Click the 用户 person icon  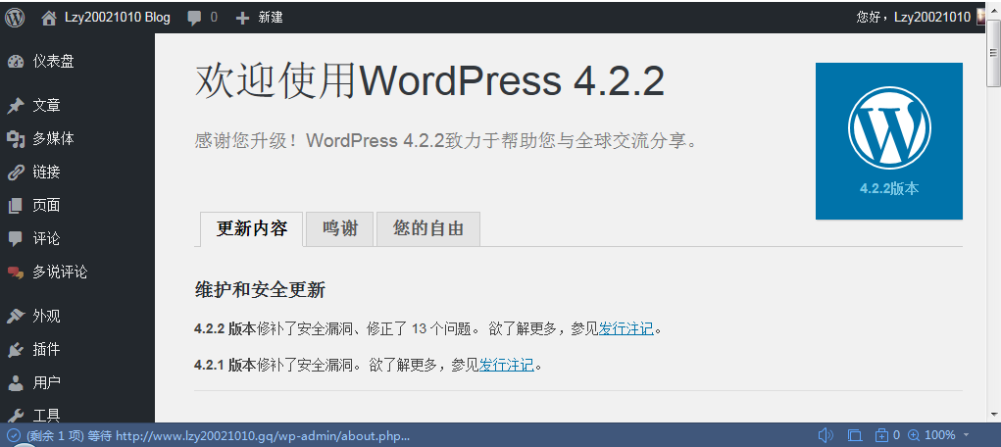[x=16, y=383]
